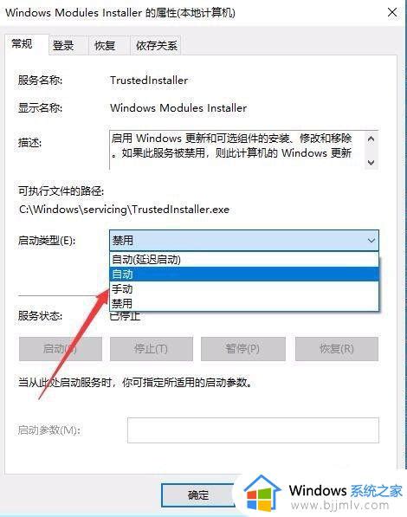Expand the 启动类型 dropdown arrow
The width and height of the screenshot is (407, 517).
371,241
